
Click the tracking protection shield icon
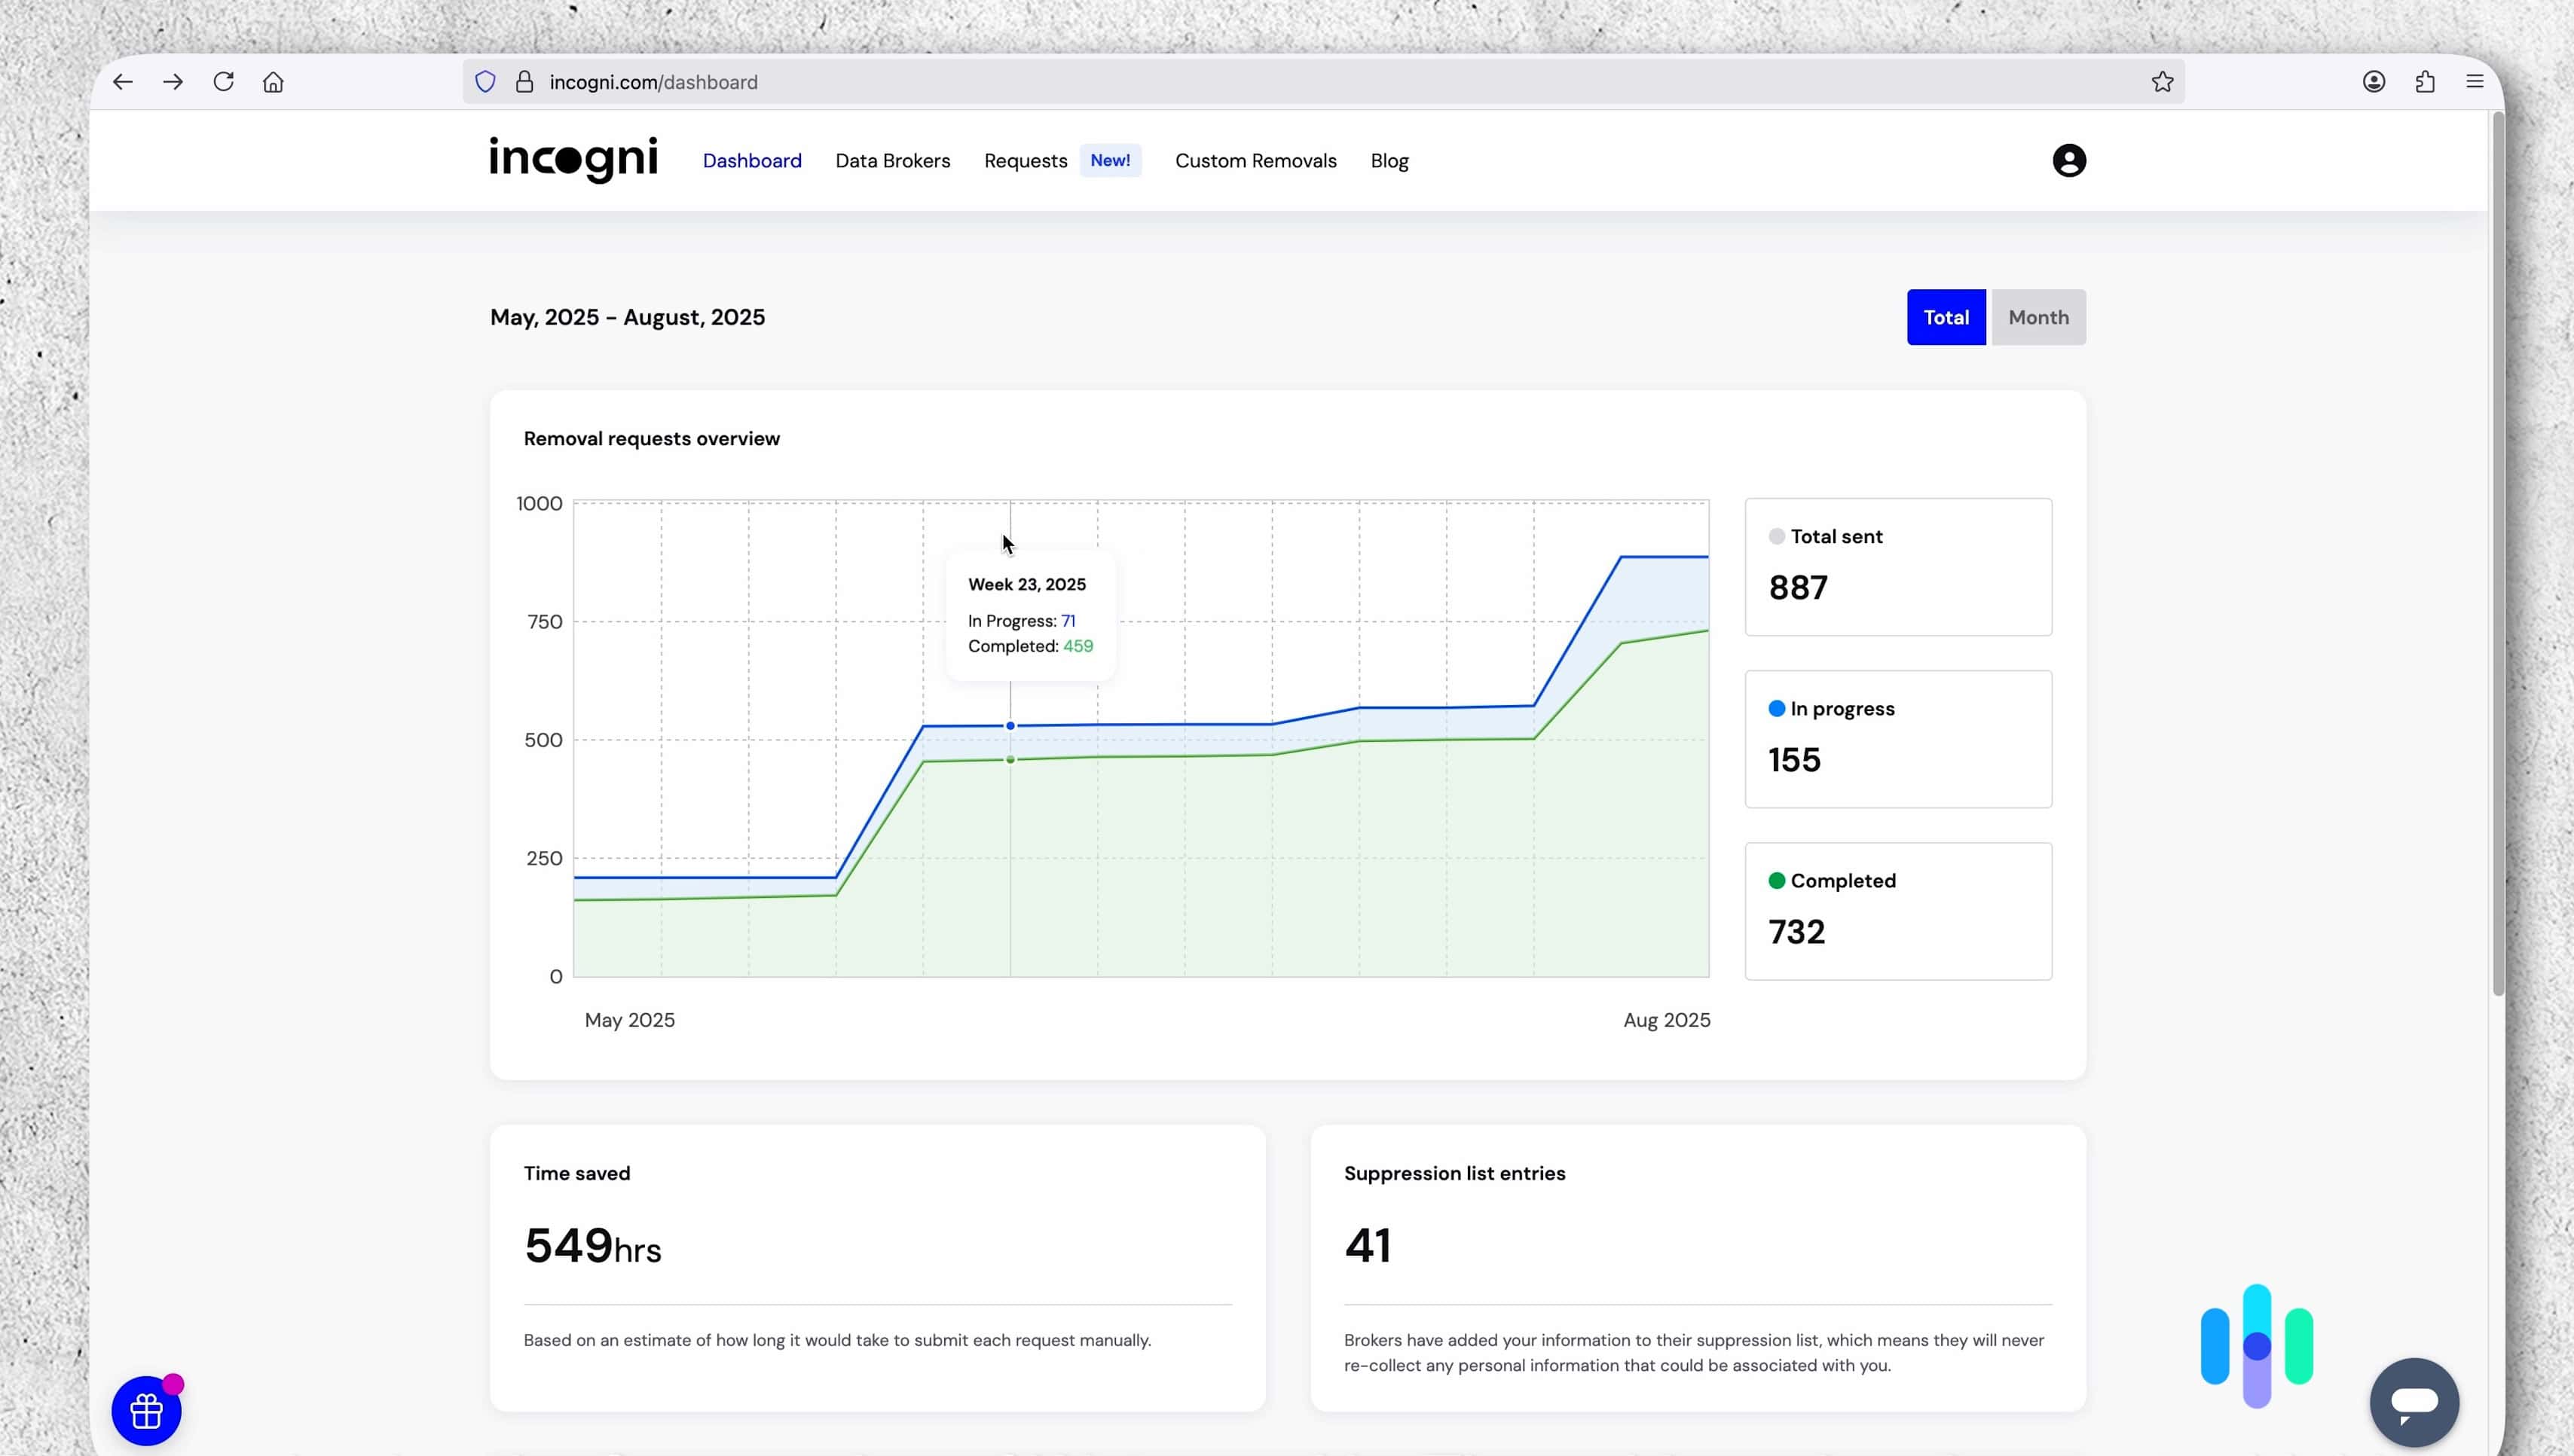[485, 81]
